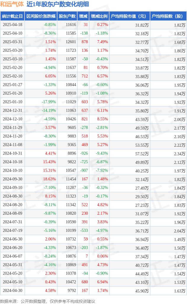Select the 股东户数 column header

coord(67,16)
